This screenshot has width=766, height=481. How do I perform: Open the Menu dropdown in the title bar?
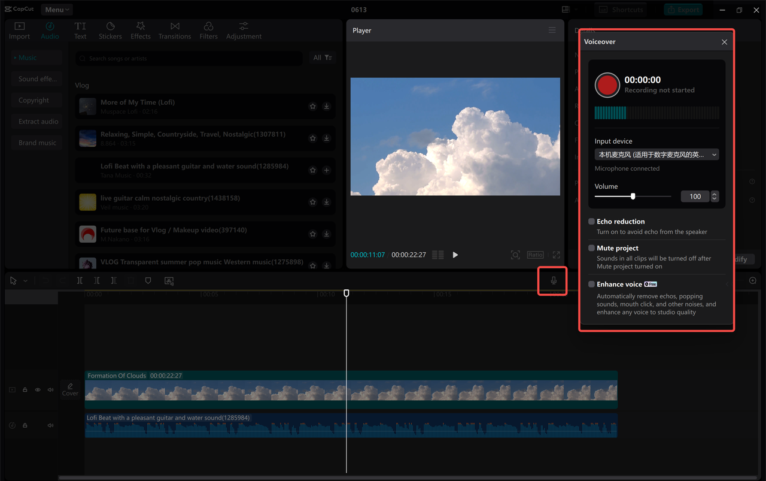click(56, 9)
